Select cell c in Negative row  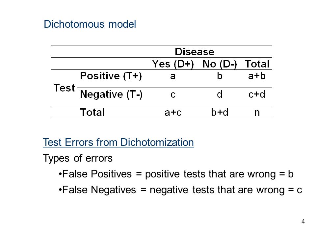[x=173, y=94]
